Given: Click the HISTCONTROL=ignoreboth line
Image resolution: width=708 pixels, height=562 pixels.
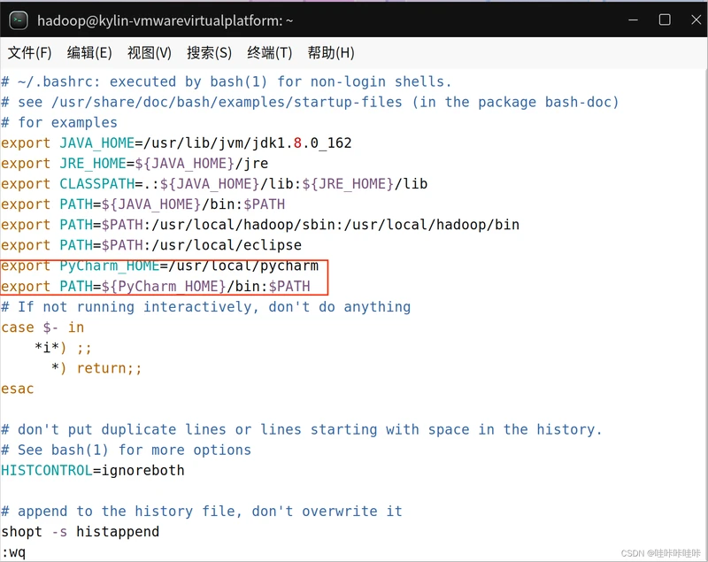Looking at the screenshot, I should pos(93,470).
